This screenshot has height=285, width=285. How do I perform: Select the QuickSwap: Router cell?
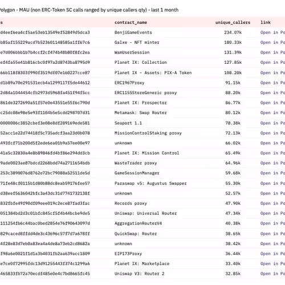[x=136, y=234]
